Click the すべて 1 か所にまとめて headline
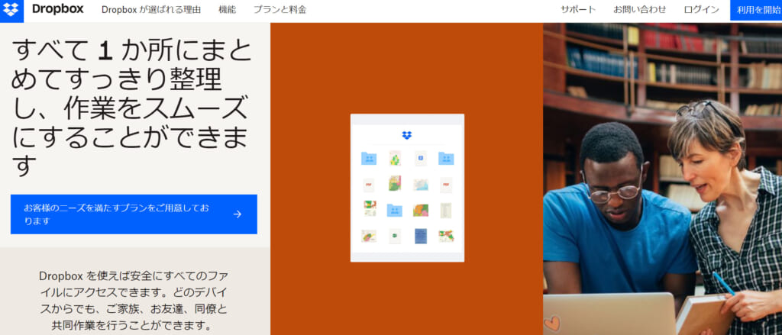Screen dimensions: 782x335 tap(131, 107)
